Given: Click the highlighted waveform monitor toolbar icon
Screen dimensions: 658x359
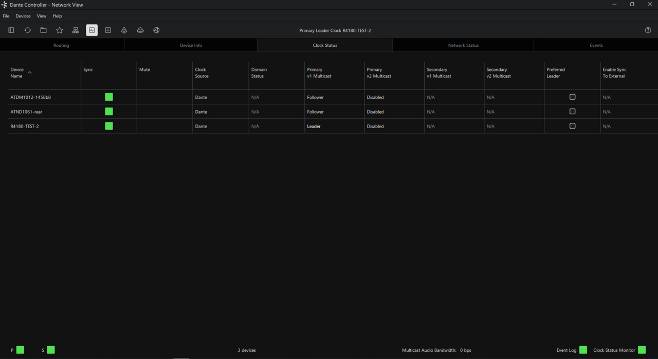Looking at the screenshot, I should coord(92,30).
